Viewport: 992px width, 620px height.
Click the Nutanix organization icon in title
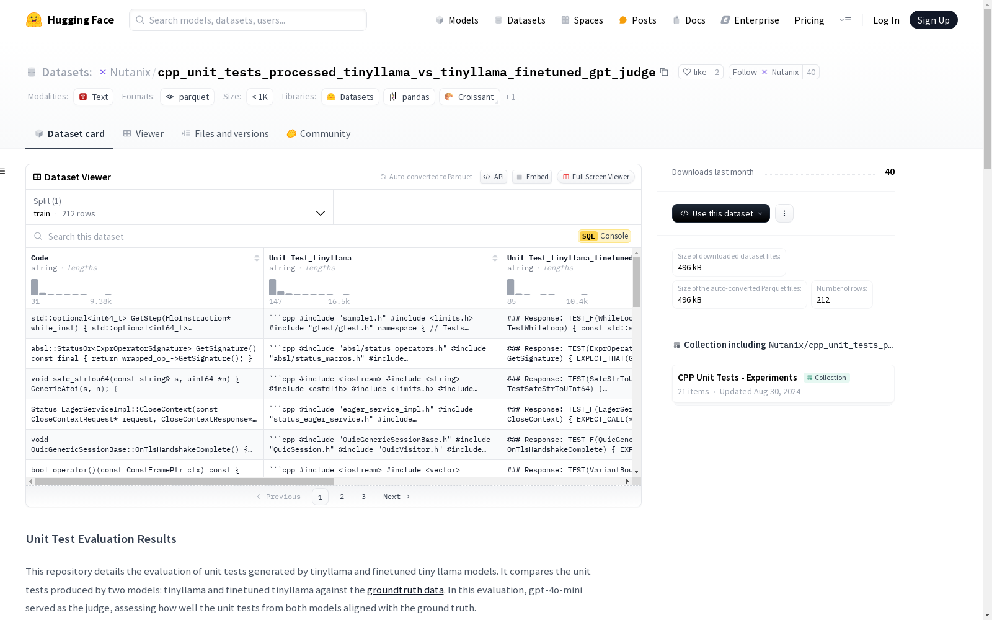(103, 72)
